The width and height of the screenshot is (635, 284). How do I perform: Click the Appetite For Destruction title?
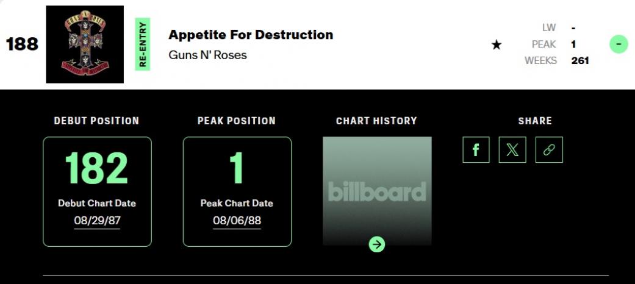click(251, 35)
